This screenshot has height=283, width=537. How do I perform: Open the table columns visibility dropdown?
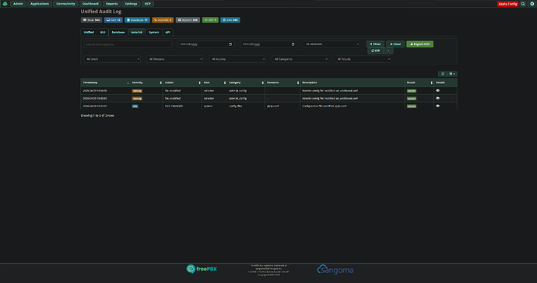click(x=452, y=74)
